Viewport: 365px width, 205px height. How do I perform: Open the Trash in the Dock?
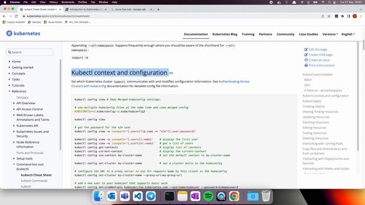click(266, 196)
